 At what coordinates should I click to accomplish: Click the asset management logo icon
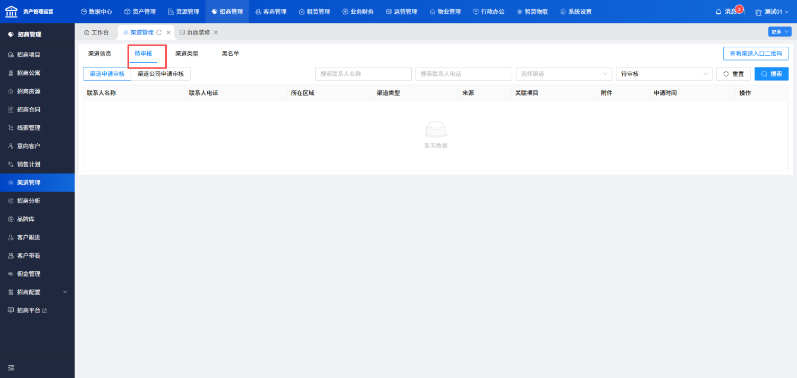[x=11, y=11]
